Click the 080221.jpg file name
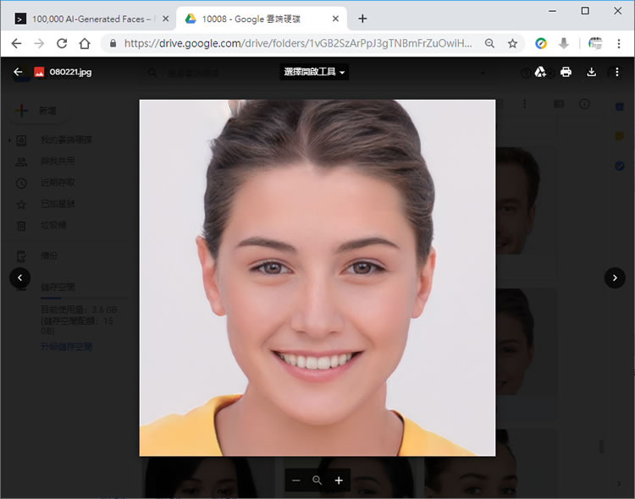Image resolution: width=635 pixels, height=499 pixels. (70, 72)
